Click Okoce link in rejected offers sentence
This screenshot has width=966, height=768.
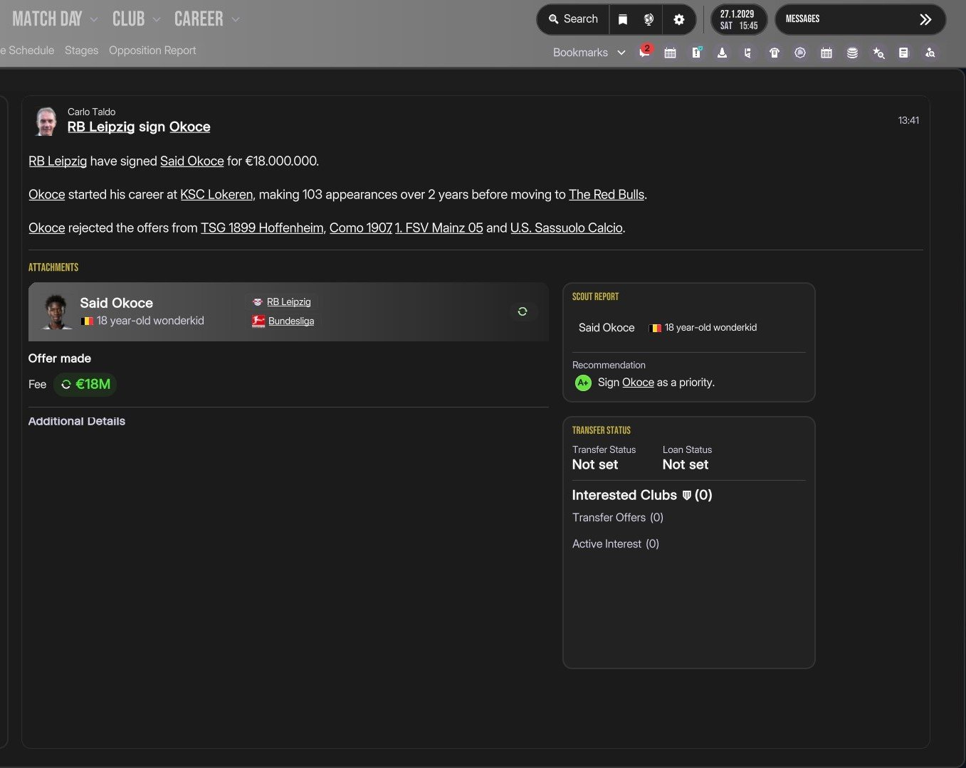click(x=47, y=228)
